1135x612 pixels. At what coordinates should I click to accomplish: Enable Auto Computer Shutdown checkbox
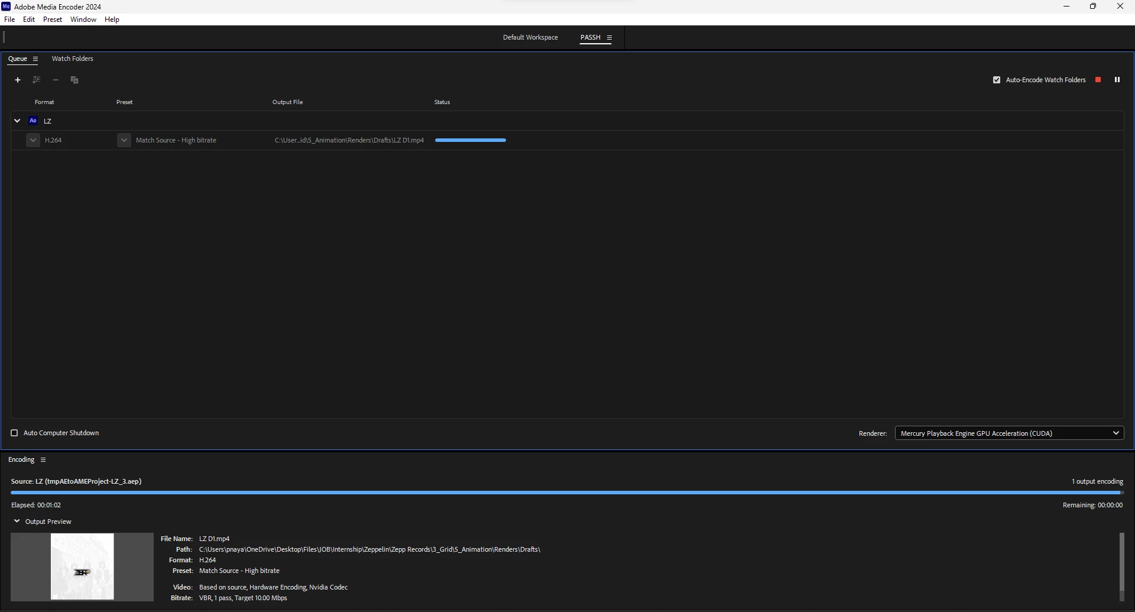(x=14, y=433)
